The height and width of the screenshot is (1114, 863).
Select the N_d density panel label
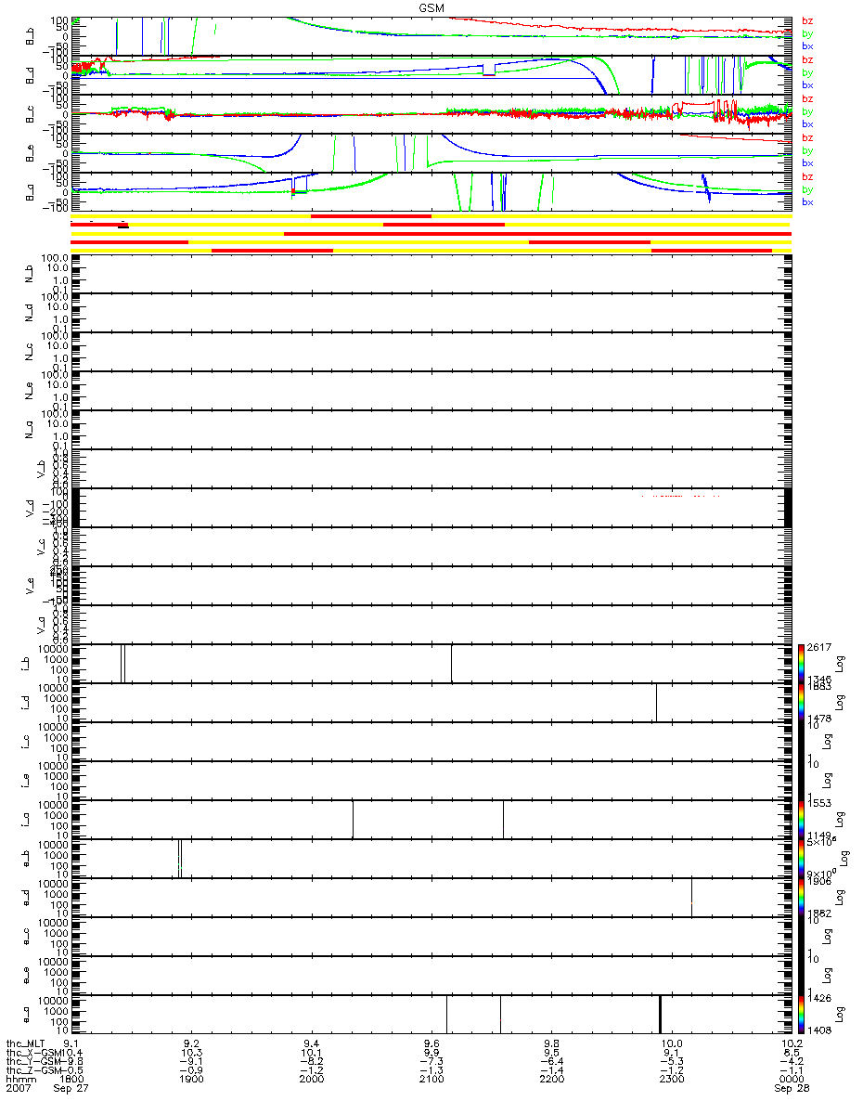(28, 312)
